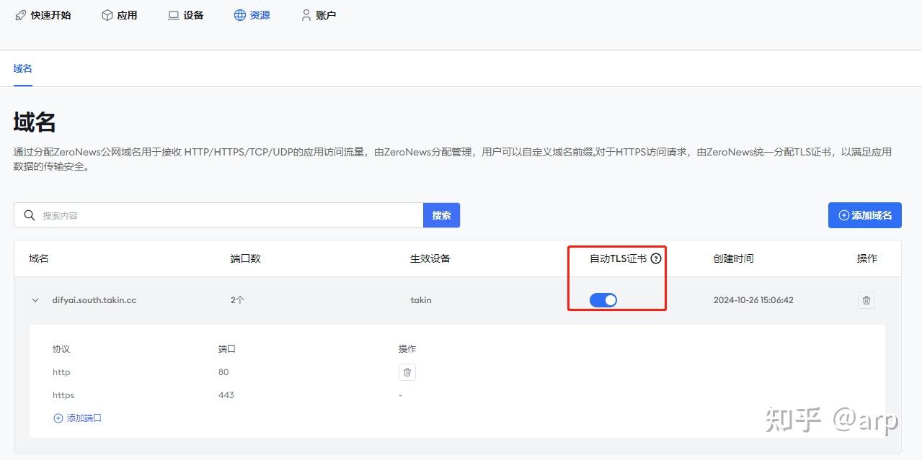Screen dimensions: 922x460
Task: Click the 创建时间 column header
Action: pos(733,258)
